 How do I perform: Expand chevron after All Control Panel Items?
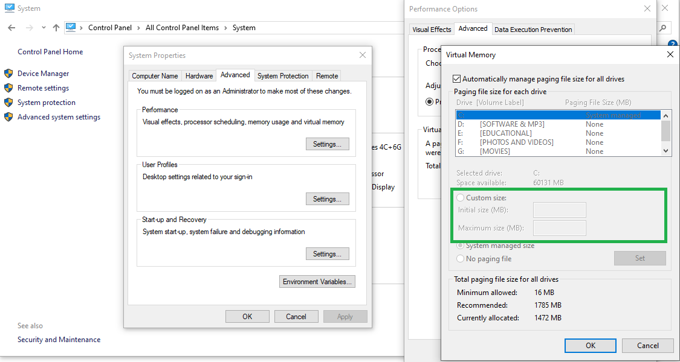coord(226,28)
